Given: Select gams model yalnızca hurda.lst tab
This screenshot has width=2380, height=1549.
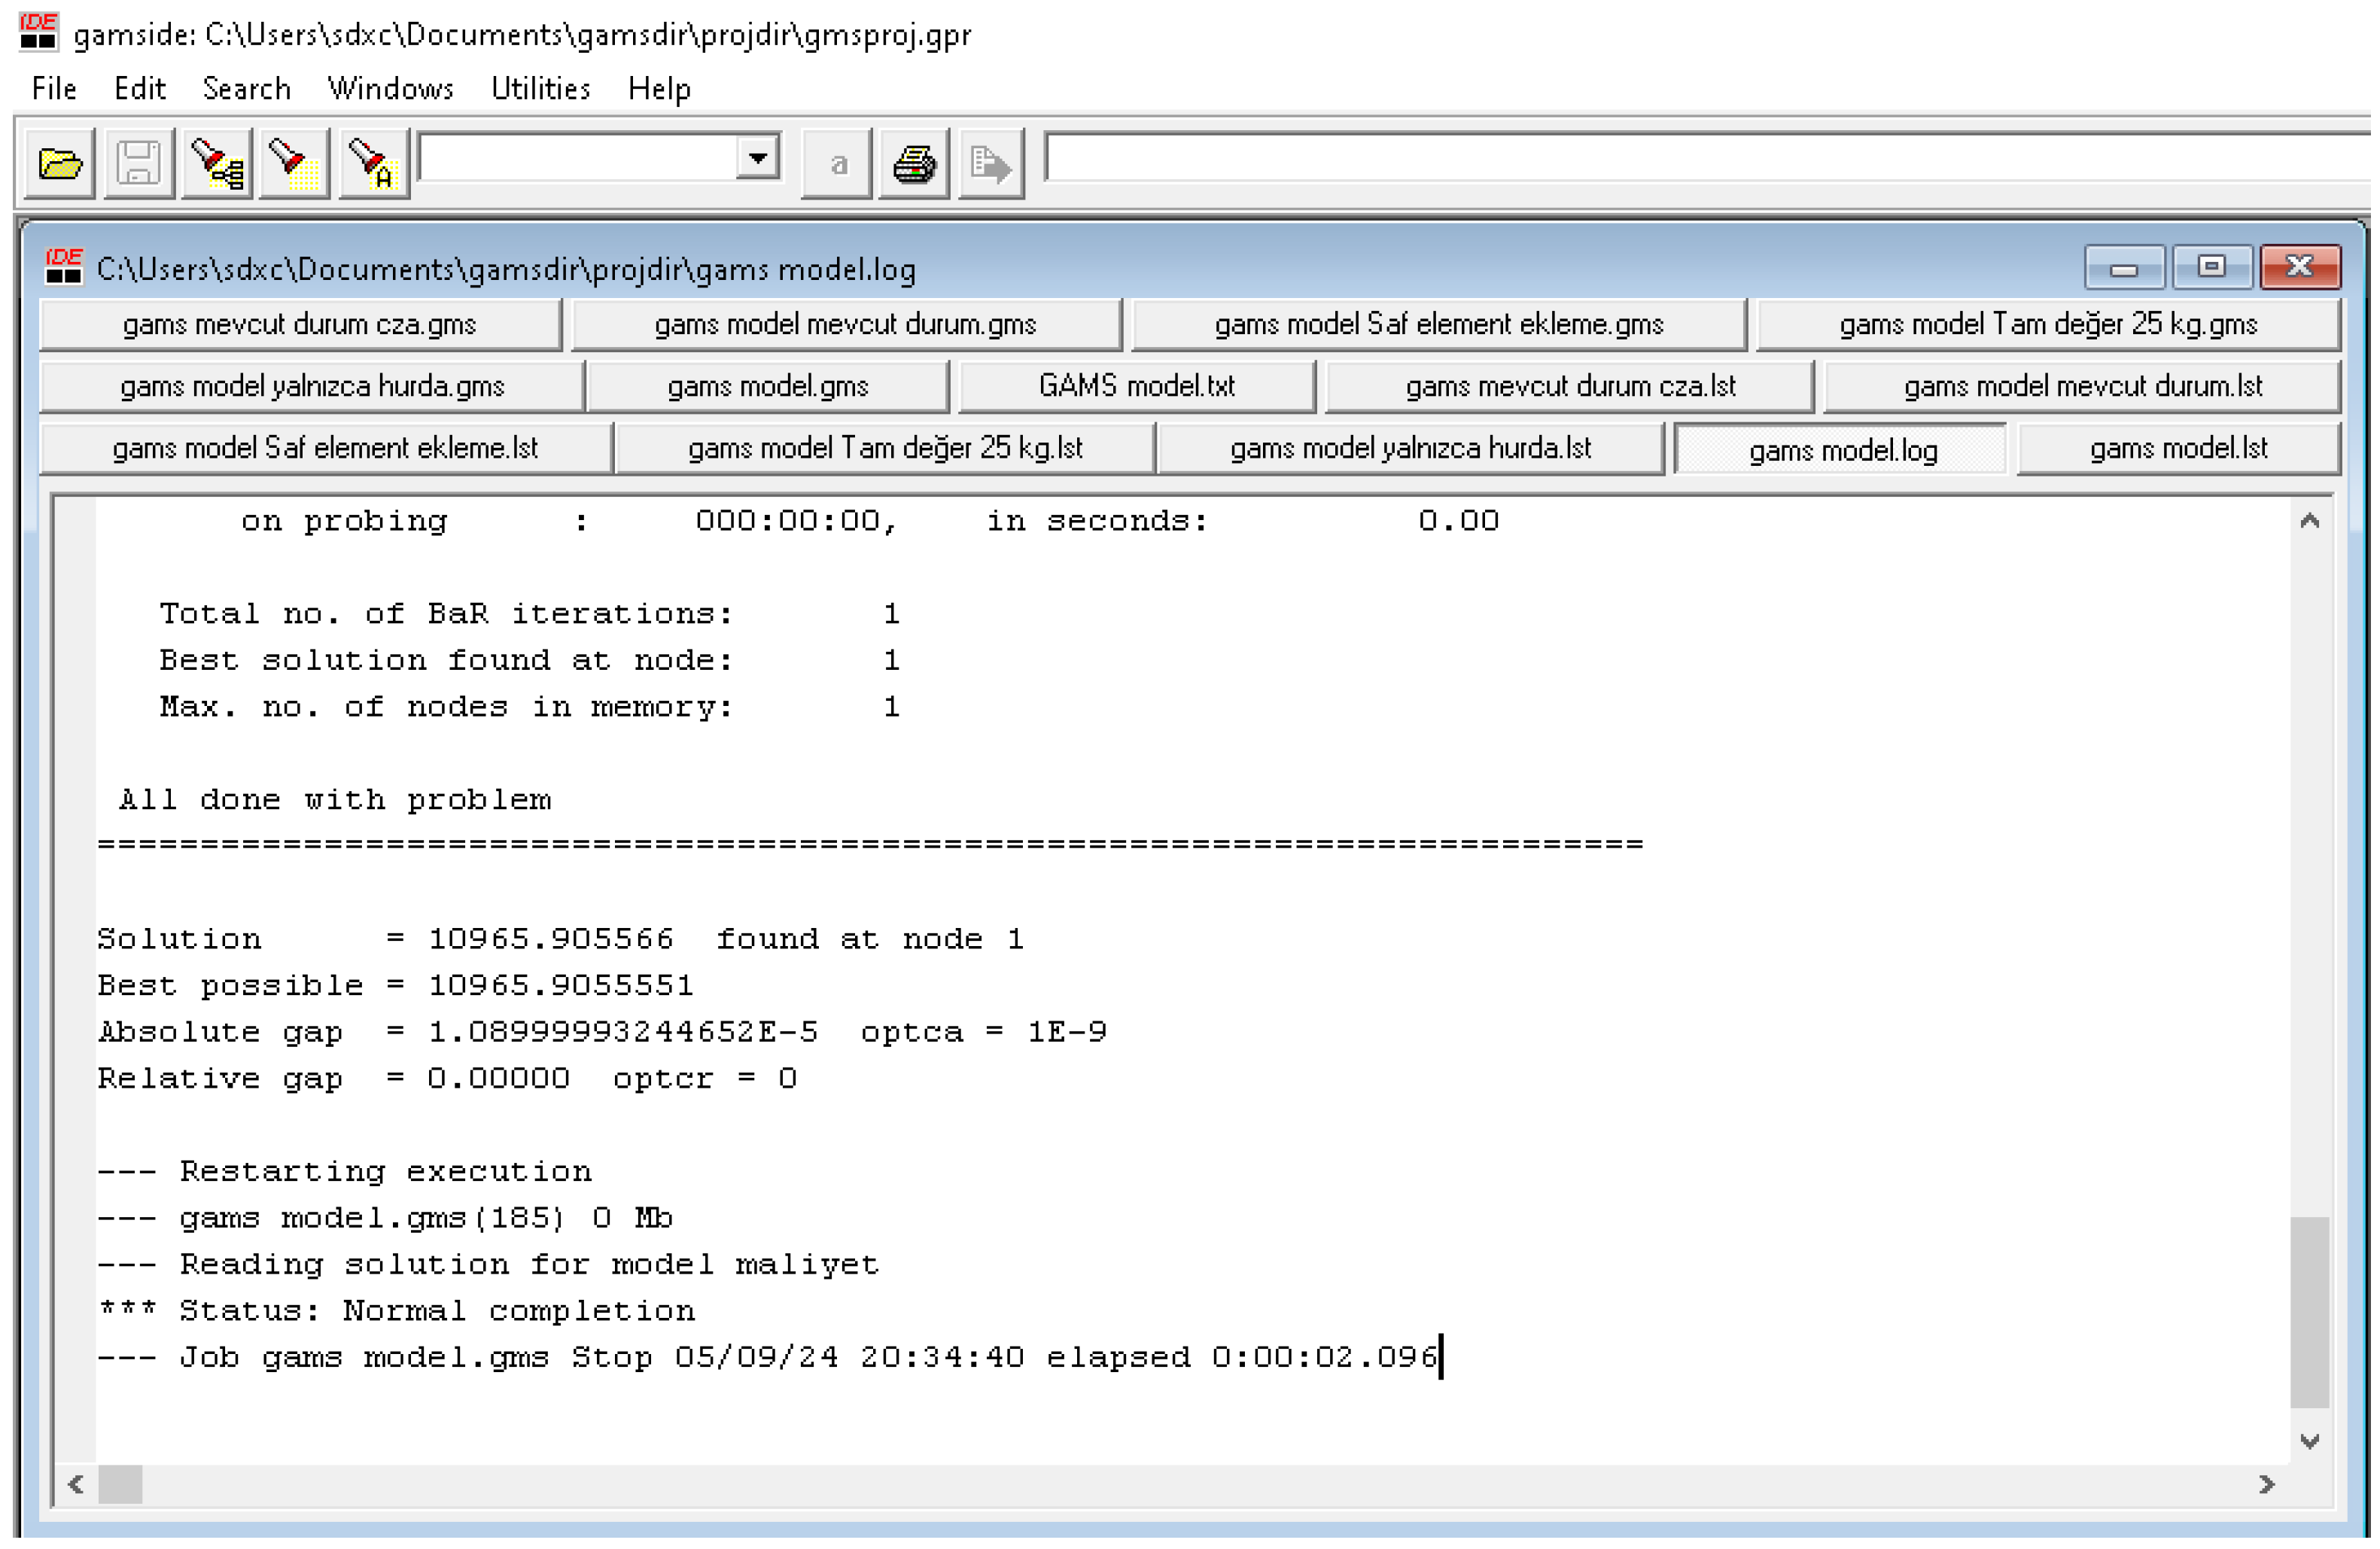Looking at the screenshot, I should coord(1410,449).
